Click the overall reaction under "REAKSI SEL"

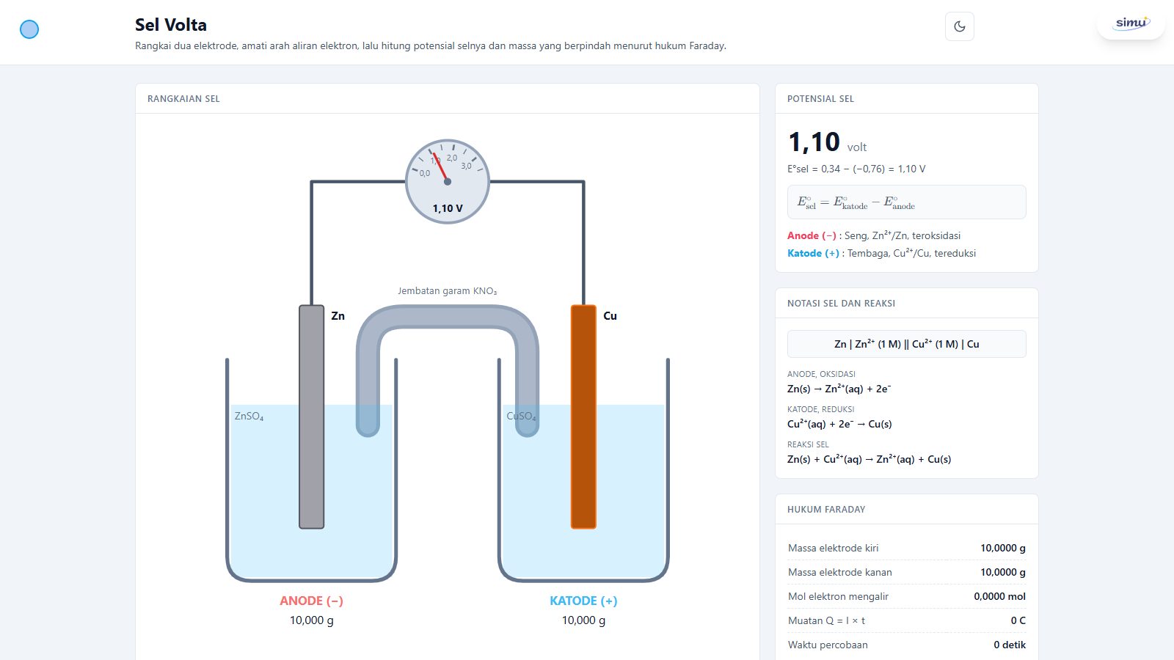click(869, 459)
